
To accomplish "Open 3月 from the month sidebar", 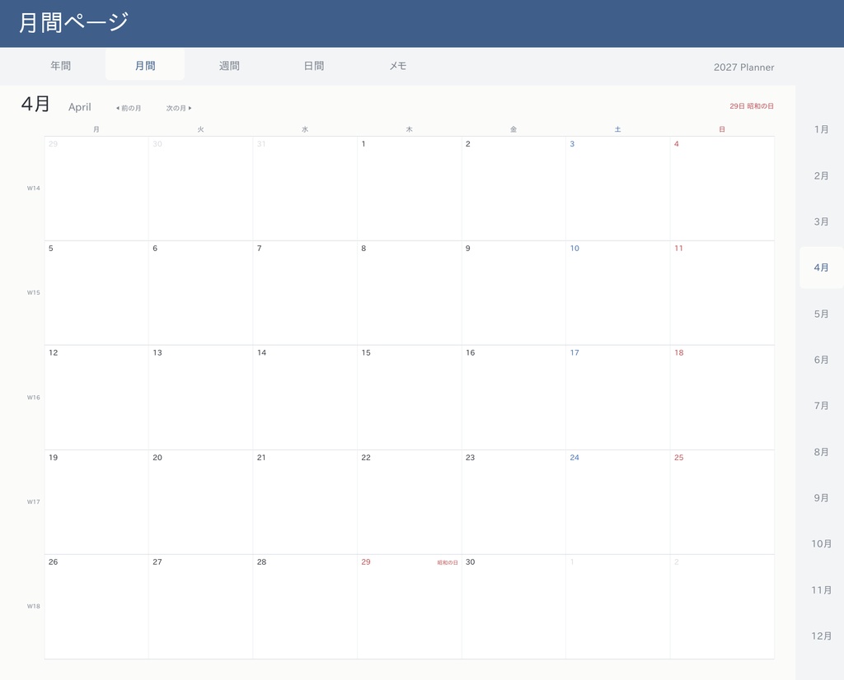I will (x=822, y=221).
